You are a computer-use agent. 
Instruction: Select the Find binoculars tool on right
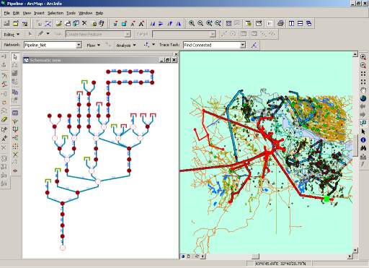[x=363, y=148]
